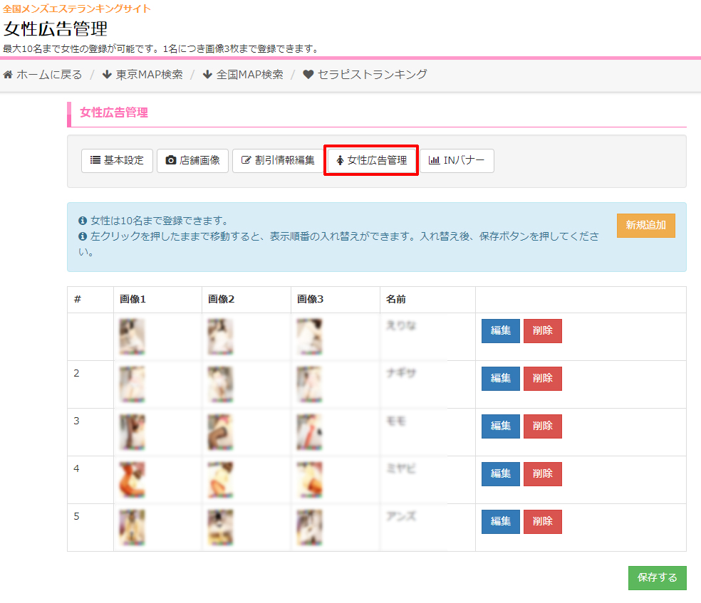Switch to the 基本設定 tab
Image resolution: width=701 pixels, height=603 pixels.
(x=117, y=160)
